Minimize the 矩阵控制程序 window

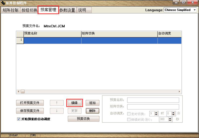pos(176,2)
